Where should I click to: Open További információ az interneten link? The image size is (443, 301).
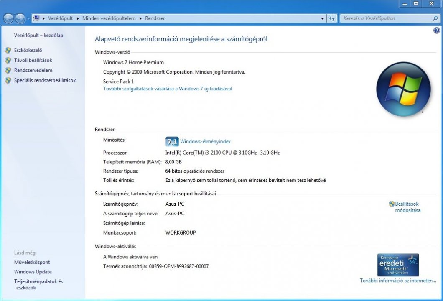point(398,281)
